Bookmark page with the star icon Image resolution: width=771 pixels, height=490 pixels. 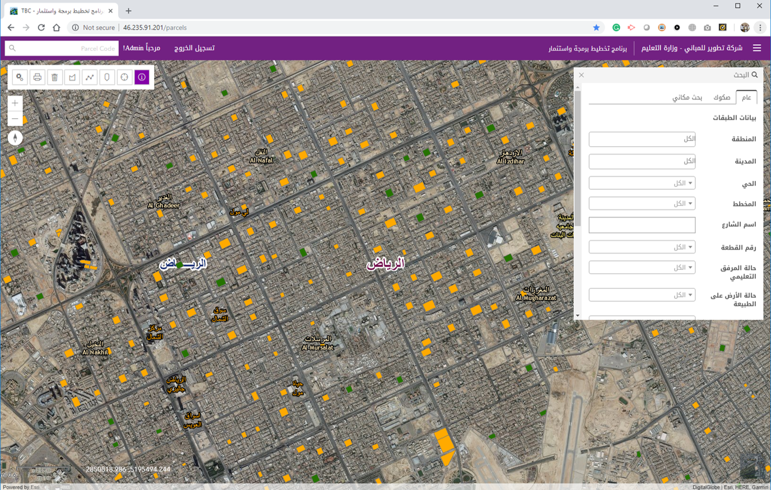click(x=596, y=27)
